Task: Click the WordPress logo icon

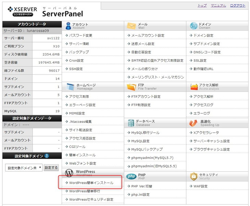Action: click(x=69, y=173)
